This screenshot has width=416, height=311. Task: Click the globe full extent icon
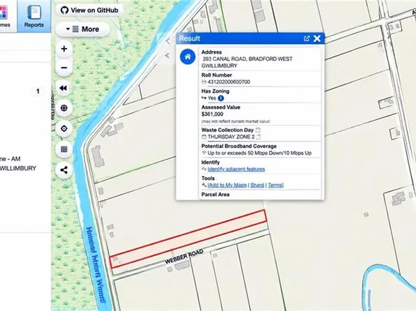click(x=64, y=108)
